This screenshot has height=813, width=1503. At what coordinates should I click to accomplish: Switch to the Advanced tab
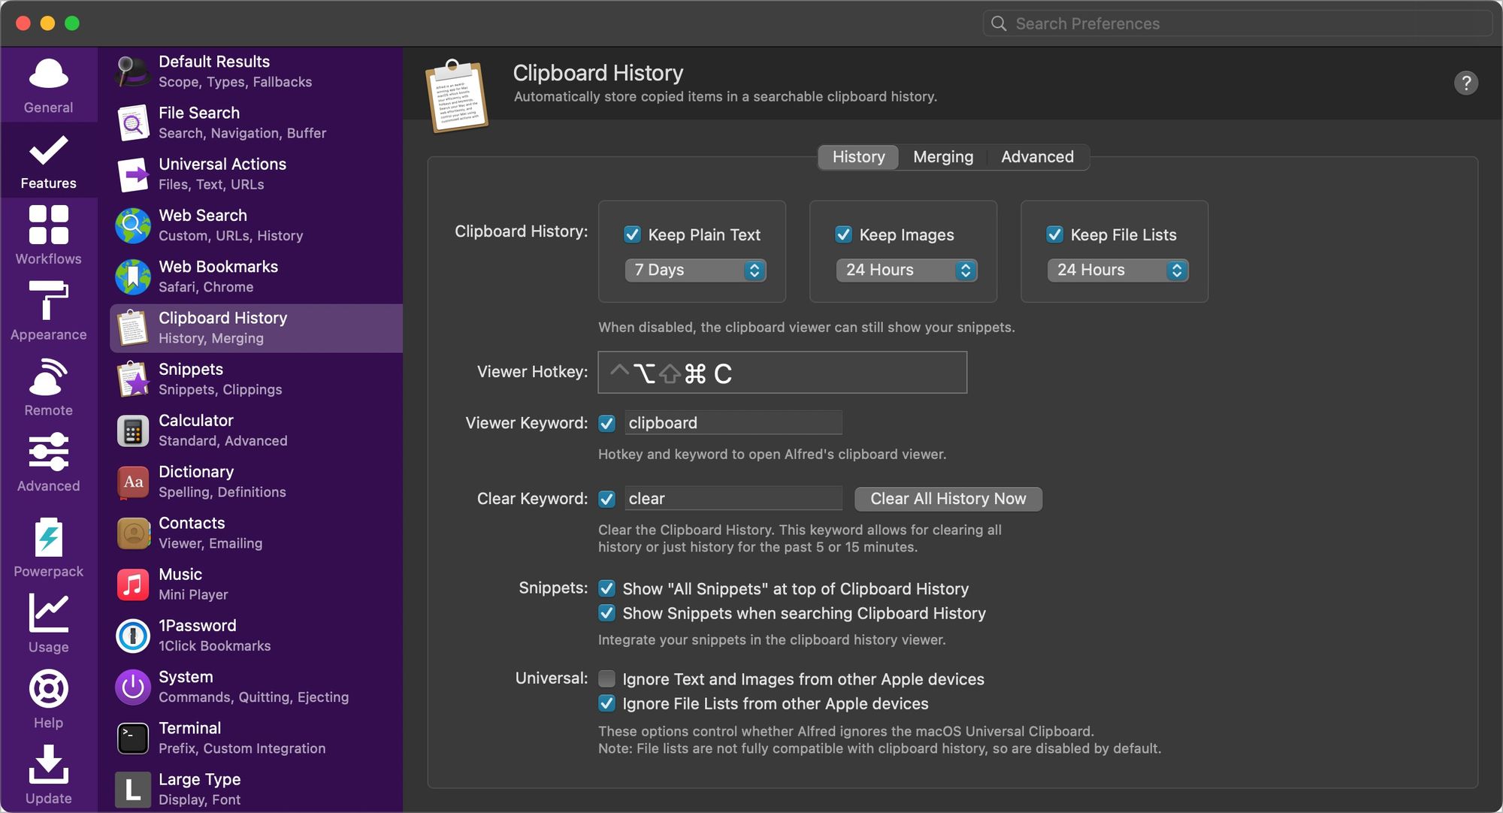point(1037,157)
